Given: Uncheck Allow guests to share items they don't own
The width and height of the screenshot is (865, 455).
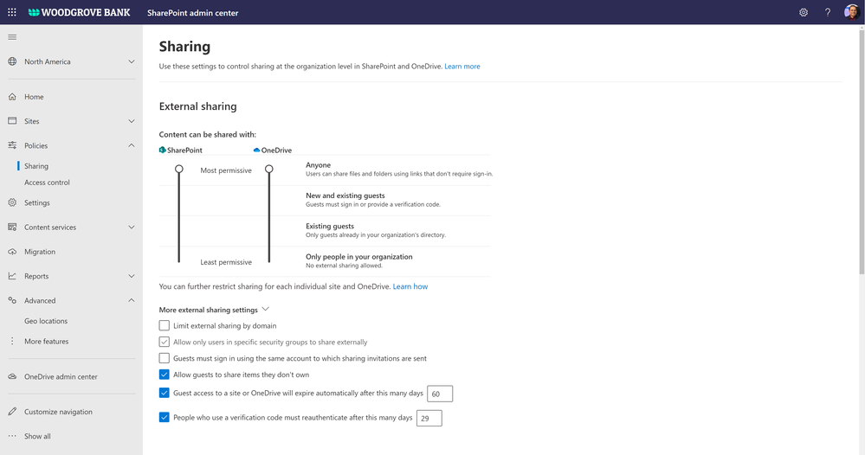Looking at the screenshot, I should coord(165,375).
